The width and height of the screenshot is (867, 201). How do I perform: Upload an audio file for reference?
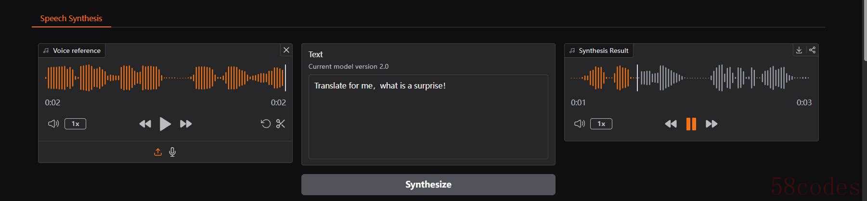[x=158, y=152]
